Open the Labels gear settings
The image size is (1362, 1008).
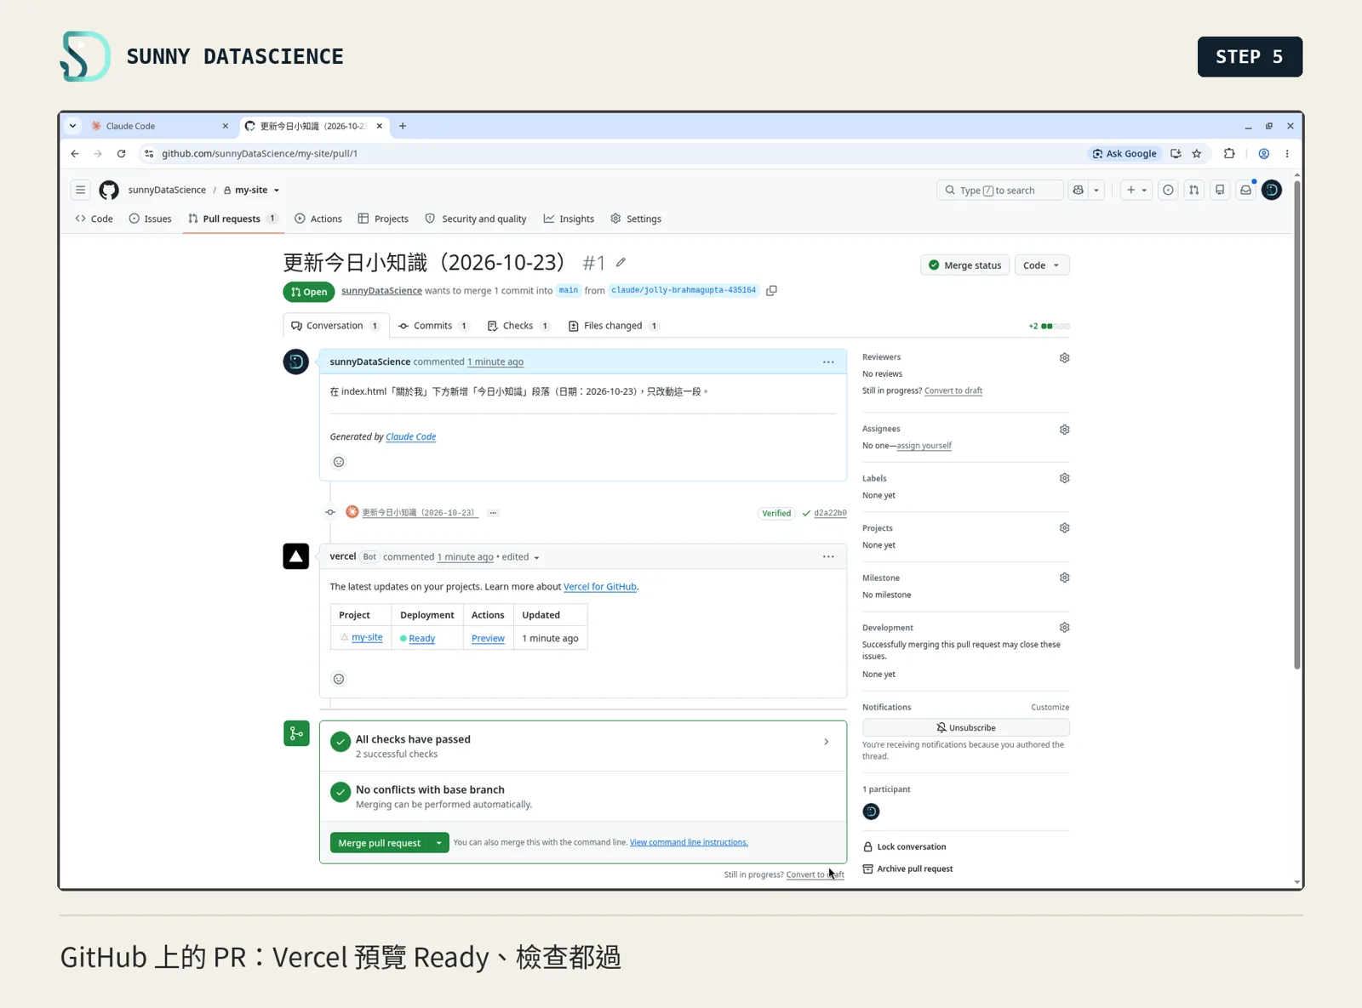tap(1064, 478)
